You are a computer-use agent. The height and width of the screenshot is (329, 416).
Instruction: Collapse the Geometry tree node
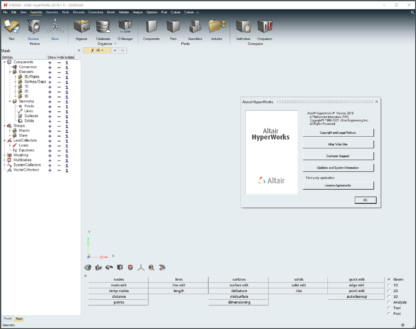[x=10, y=101]
